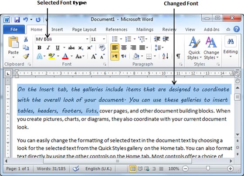Click the Borders grid icon
244x176 pixels.
click(x=149, y=56)
